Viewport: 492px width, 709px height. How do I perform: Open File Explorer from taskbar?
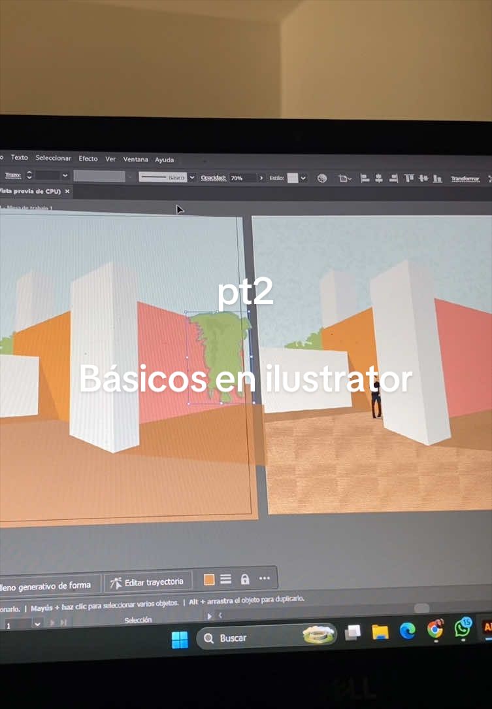coord(380,632)
